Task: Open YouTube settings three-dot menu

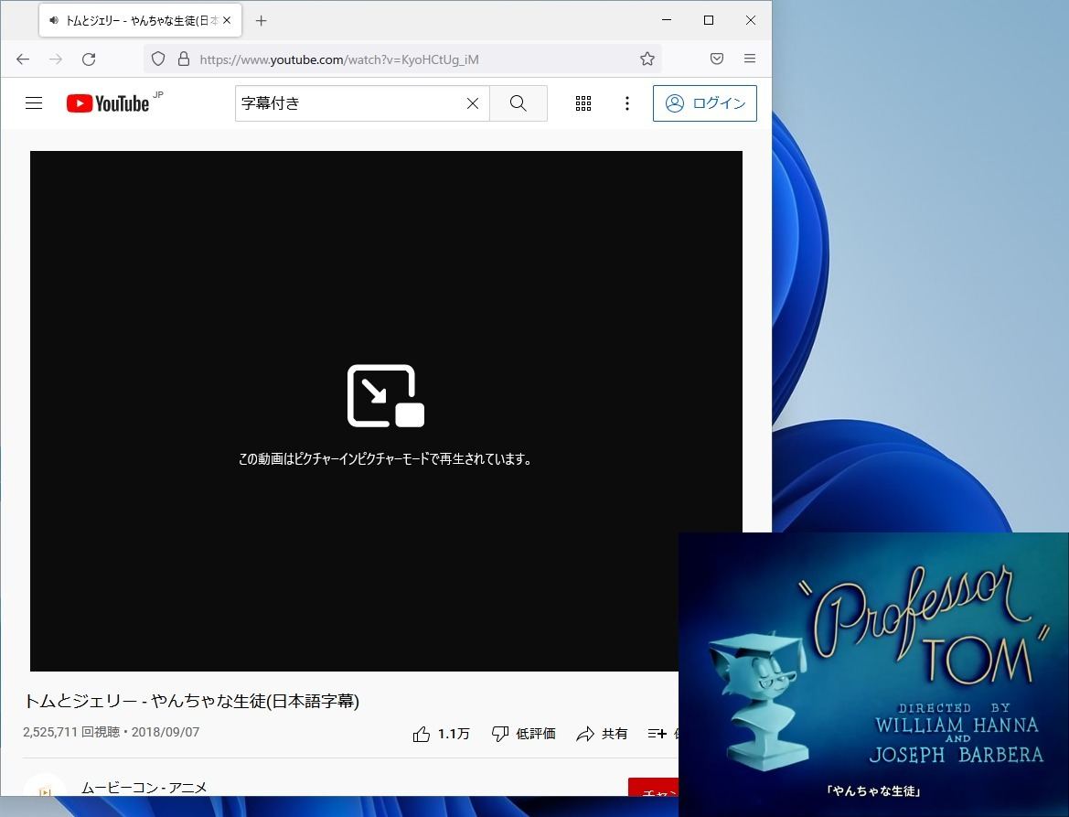Action: pos(627,103)
